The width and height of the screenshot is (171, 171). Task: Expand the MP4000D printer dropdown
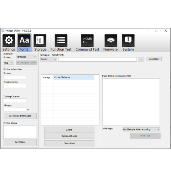(x=26, y=57)
